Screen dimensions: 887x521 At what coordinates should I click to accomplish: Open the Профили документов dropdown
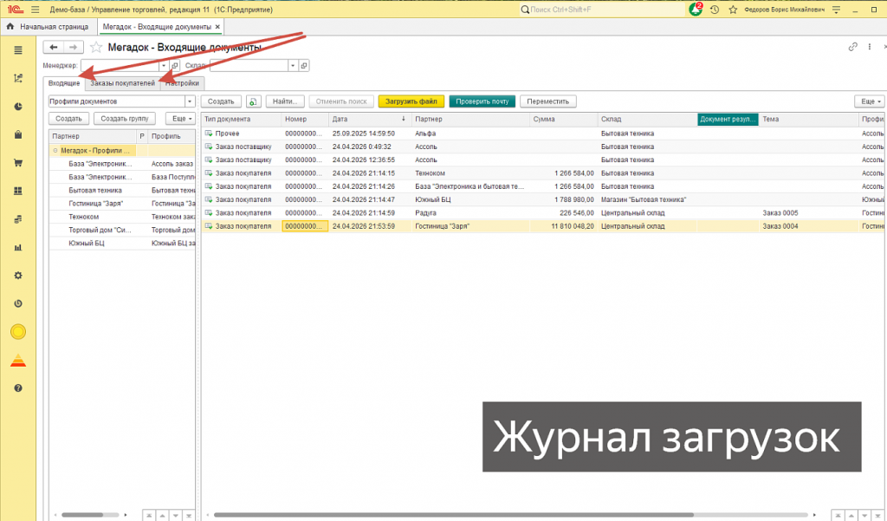coord(190,101)
